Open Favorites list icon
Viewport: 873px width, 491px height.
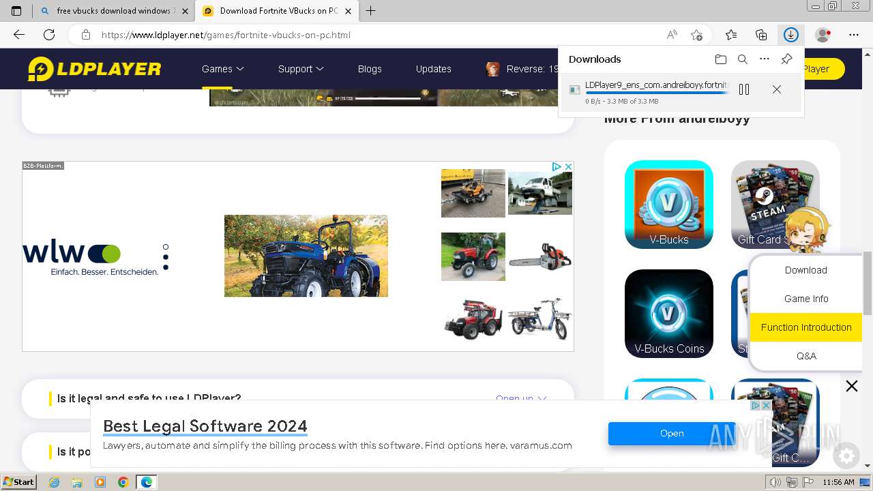(731, 35)
